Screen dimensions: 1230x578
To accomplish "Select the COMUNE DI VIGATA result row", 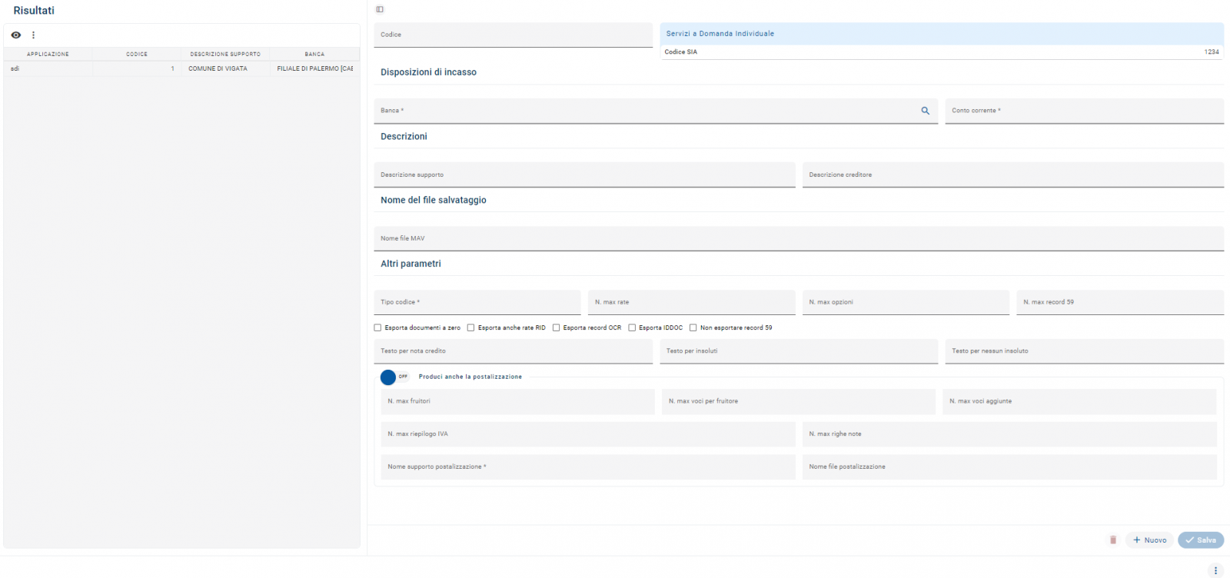I will pyautogui.click(x=218, y=68).
